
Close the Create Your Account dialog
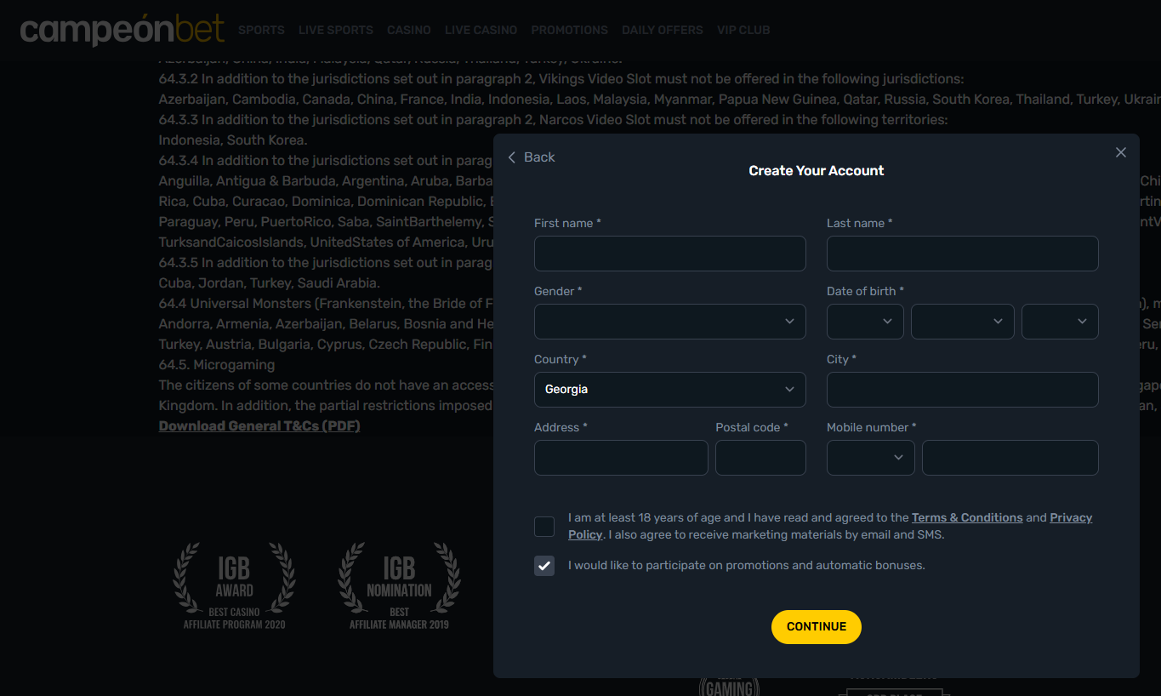click(1120, 152)
